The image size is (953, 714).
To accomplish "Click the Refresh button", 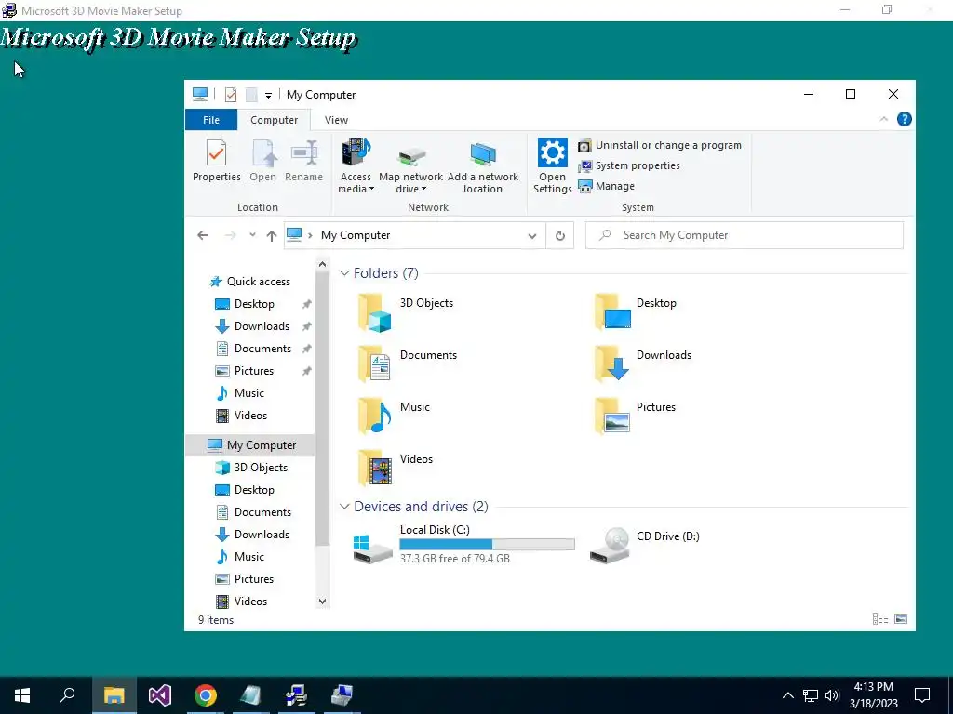I will pos(559,235).
